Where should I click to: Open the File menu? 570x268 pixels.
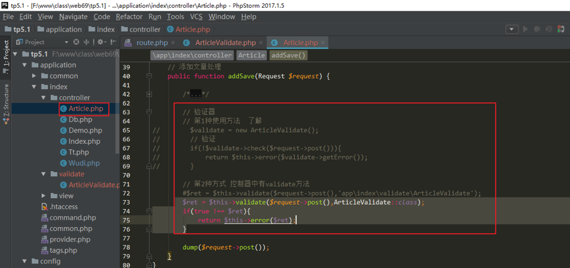[8, 17]
